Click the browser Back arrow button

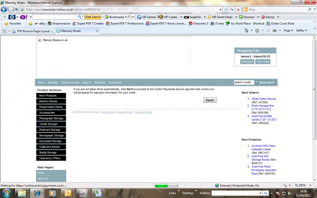pos(4,9)
